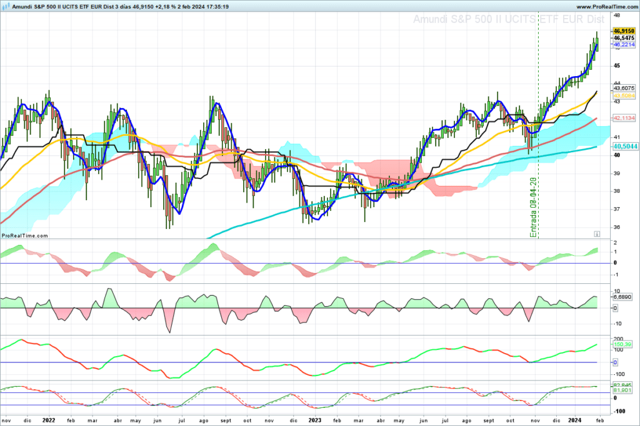Click the blue 46,2214 moving average label

pyautogui.click(x=624, y=44)
